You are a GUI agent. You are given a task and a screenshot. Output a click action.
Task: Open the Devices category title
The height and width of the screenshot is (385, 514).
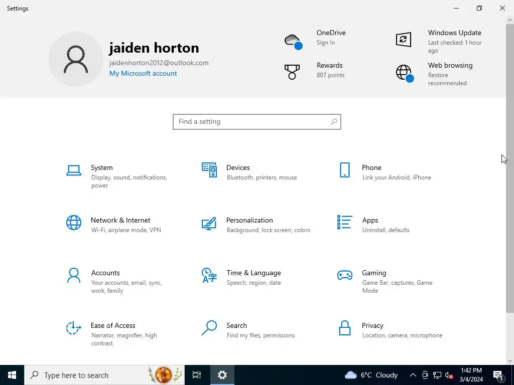click(x=238, y=167)
